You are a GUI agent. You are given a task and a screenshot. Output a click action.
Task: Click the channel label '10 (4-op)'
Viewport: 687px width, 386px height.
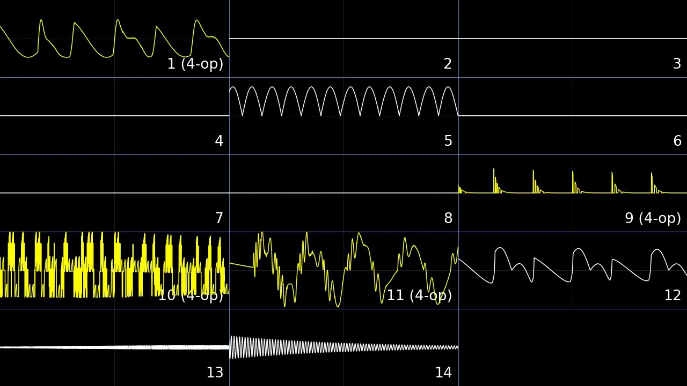coord(191,296)
